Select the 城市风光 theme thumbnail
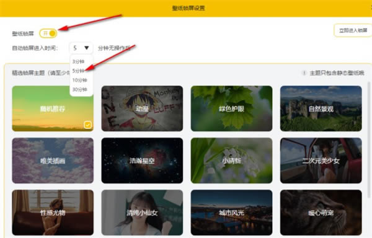The width and height of the screenshot is (372, 238). pos(231,213)
